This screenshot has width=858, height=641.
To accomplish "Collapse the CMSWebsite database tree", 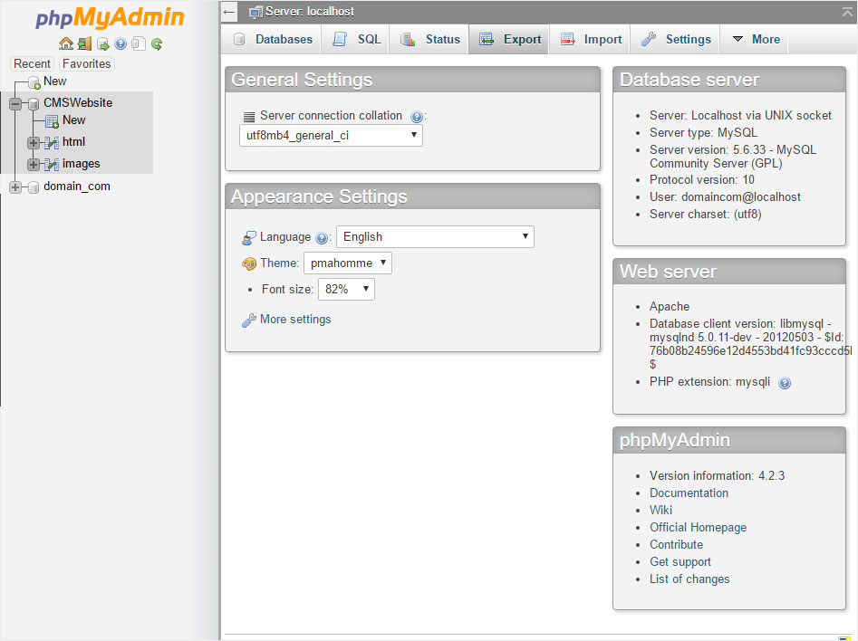I will coord(15,103).
